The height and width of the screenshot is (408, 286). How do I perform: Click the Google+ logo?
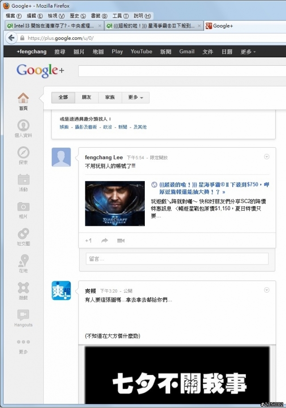[x=40, y=71]
